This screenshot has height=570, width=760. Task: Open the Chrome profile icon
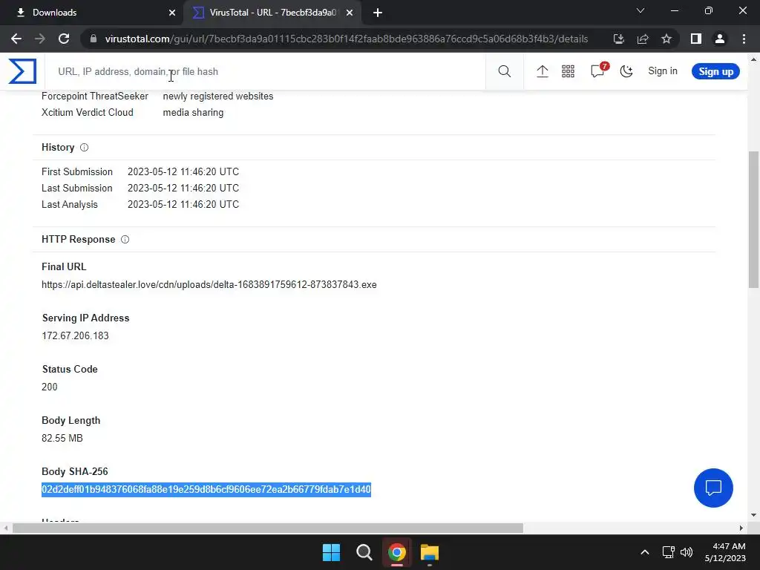coord(720,39)
